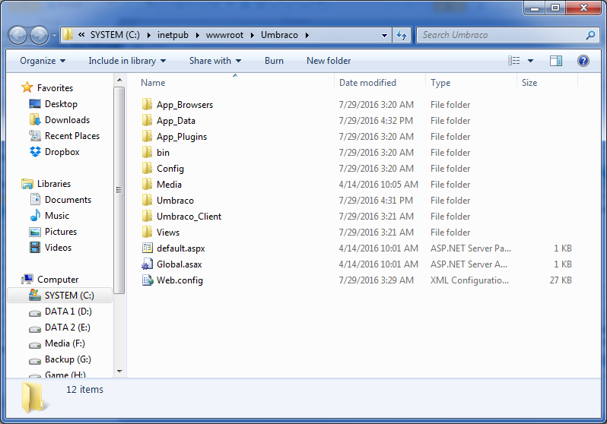The width and height of the screenshot is (607, 424).
Task: Click wwwroot in the address breadcrumb
Action: pyautogui.click(x=224, y=35)
